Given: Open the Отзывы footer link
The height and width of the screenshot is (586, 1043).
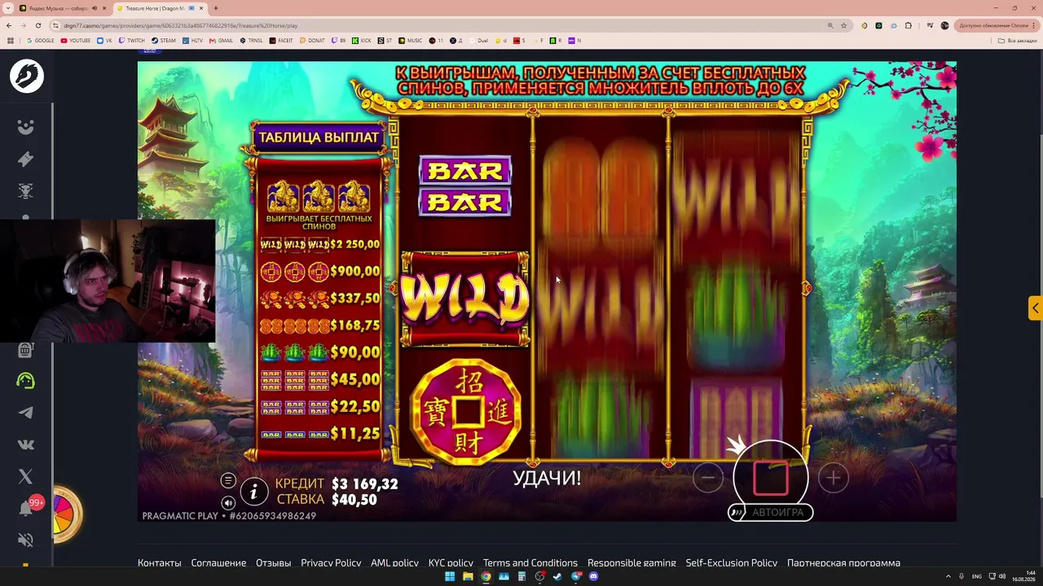Looking at the screenshot, I should pyautogui.click(x=273, y=562).
